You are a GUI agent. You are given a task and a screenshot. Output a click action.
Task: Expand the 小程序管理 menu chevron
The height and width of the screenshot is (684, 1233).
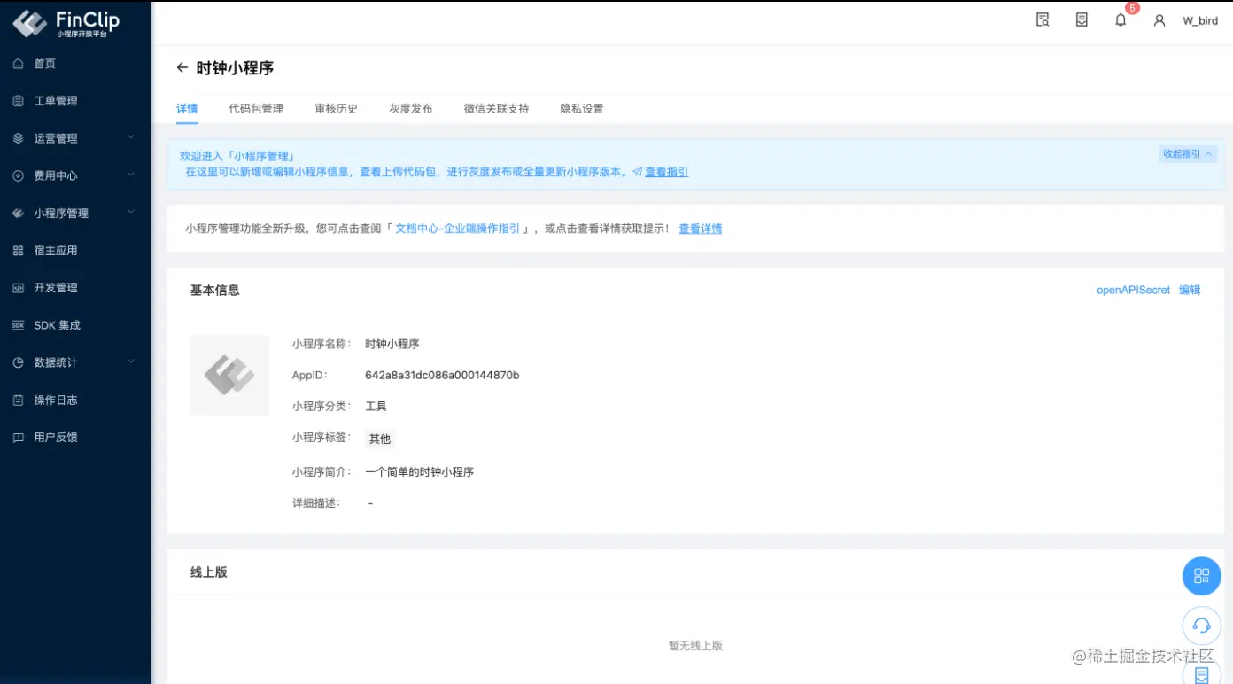tap(131, 212)
